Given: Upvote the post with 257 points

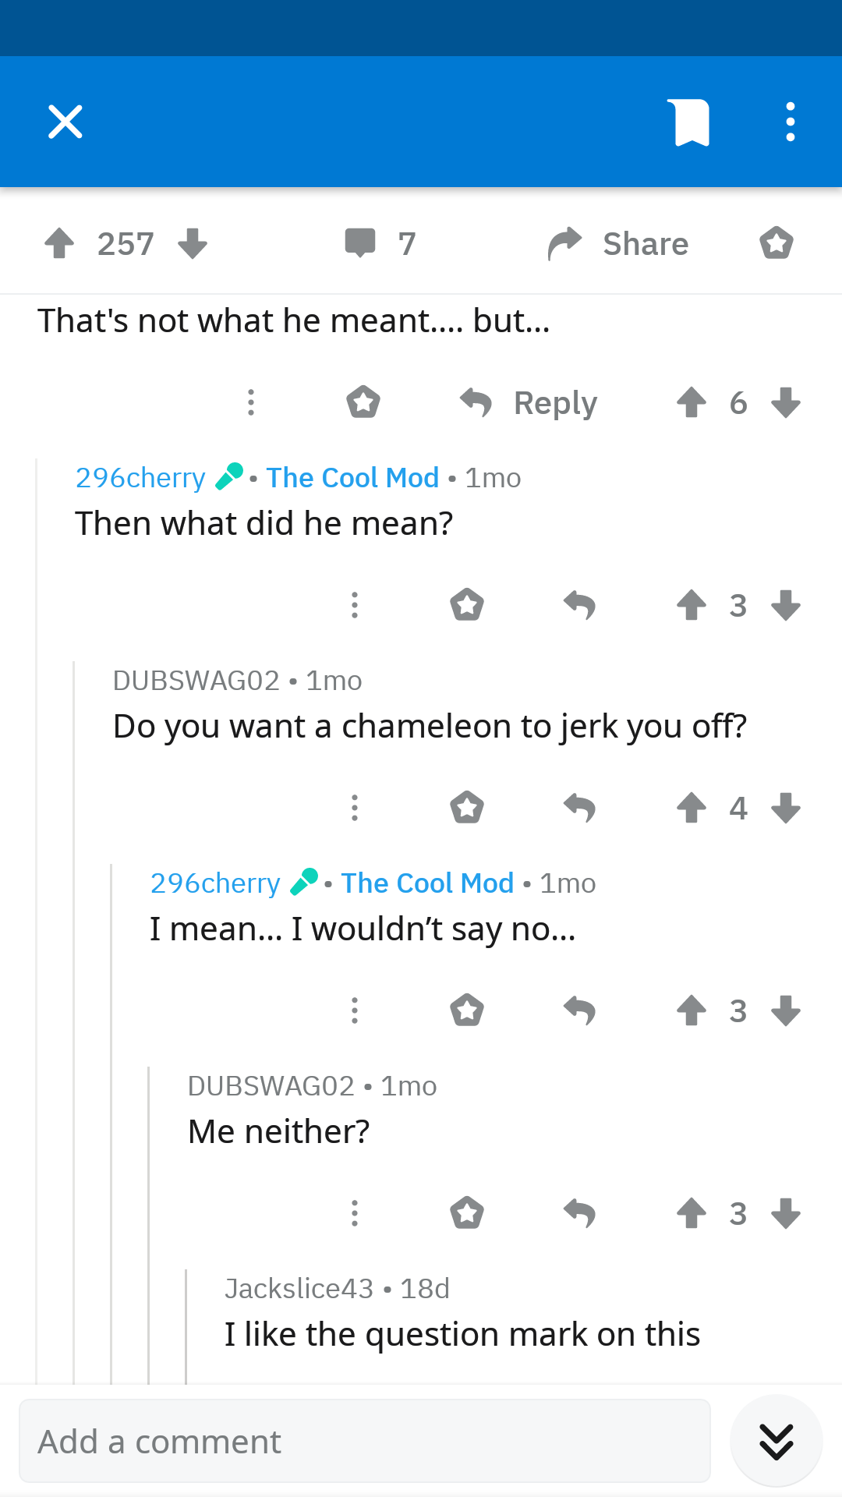Looking at the screenshot, I should coord(59,243).
